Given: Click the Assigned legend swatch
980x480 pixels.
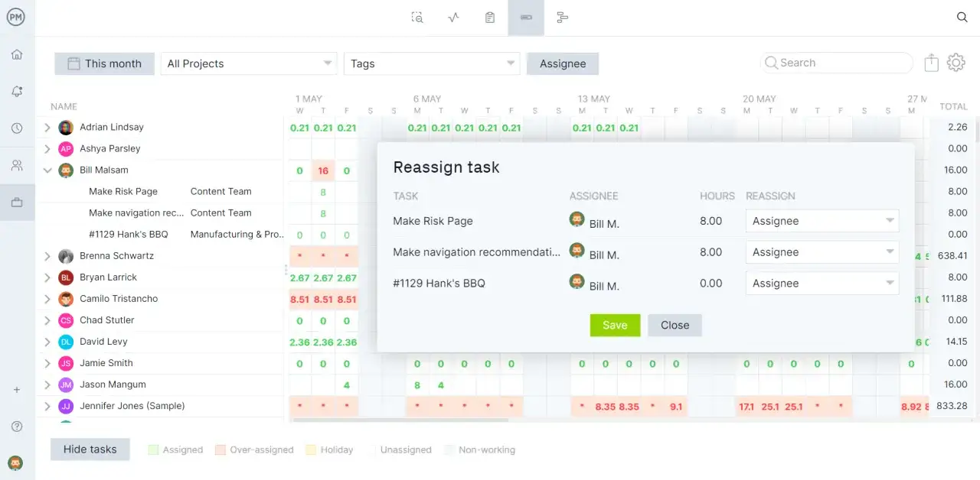Looking at the screenshot, I should [153, 450].
